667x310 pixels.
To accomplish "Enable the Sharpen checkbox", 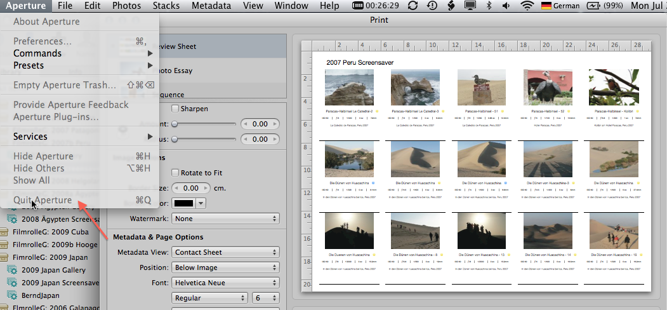I will [175, 109].
